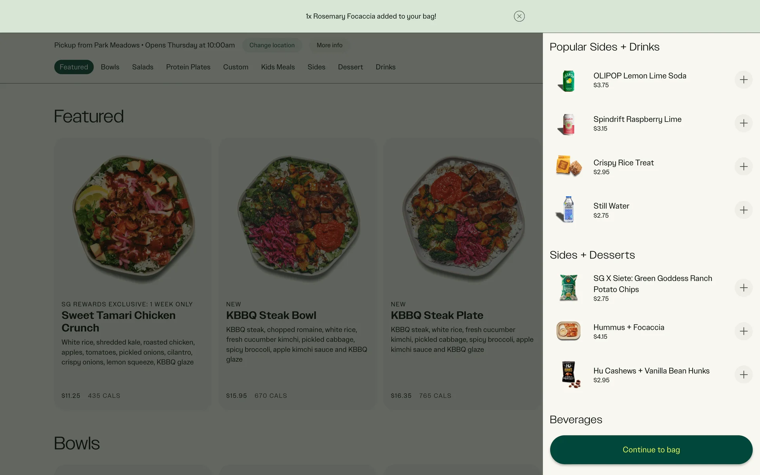Select the Kids Meals tab
This screenshot has height=475, width=760.
278,67
